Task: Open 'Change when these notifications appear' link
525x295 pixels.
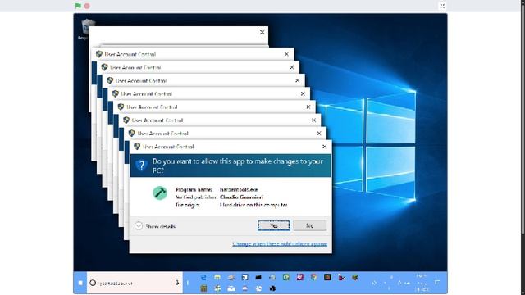Action: point(280,244)
